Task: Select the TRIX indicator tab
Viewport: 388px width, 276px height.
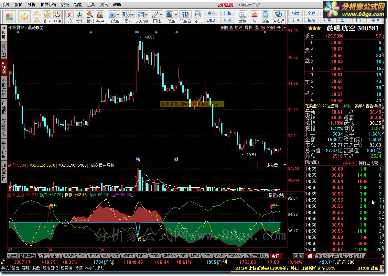Action: click(155, 256)
